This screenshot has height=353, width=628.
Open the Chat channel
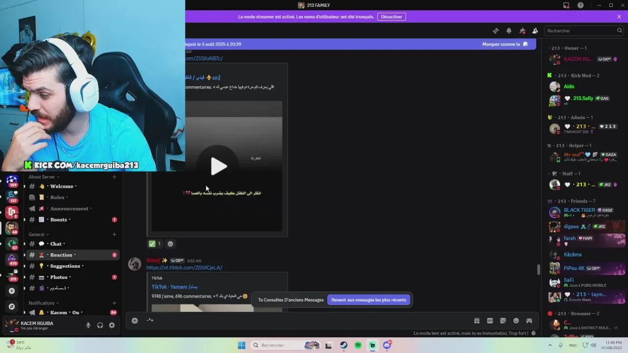73,244
